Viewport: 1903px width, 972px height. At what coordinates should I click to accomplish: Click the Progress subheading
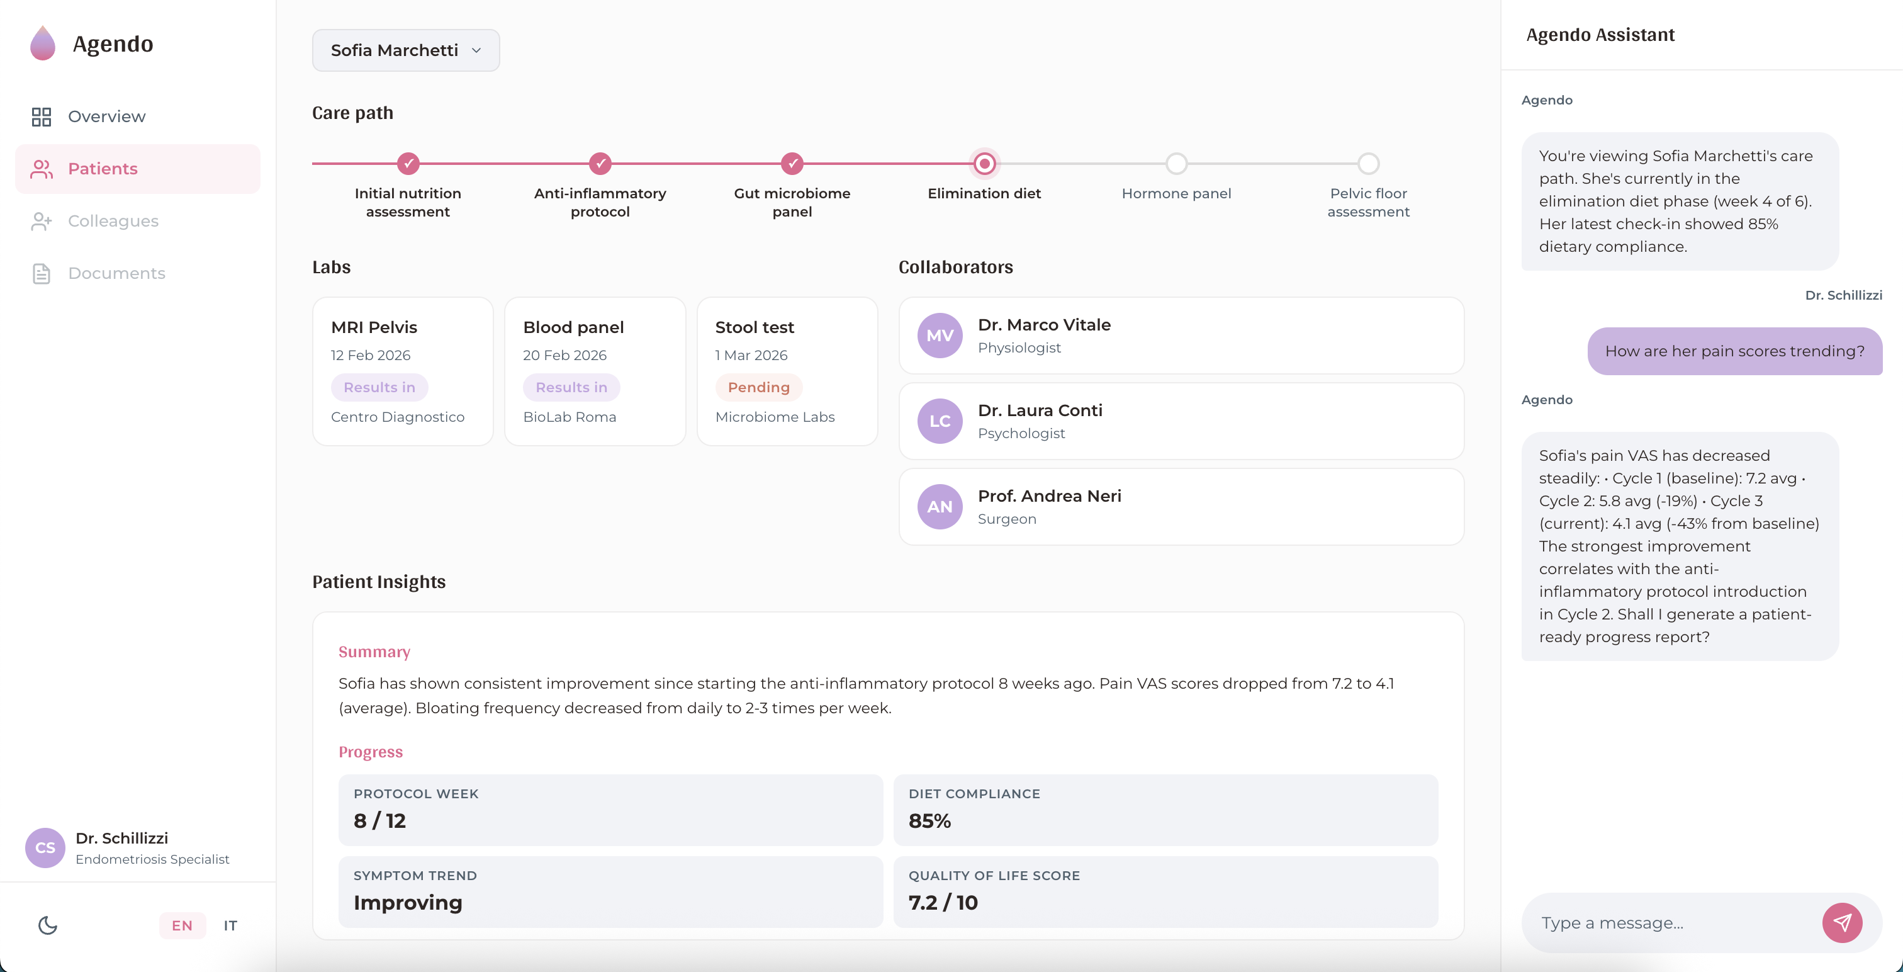(370, 752)
